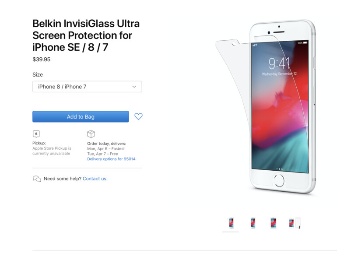Screen dimensions: 337x253
Task: Click the Contact us link
Action: click(x=95, y=179)
